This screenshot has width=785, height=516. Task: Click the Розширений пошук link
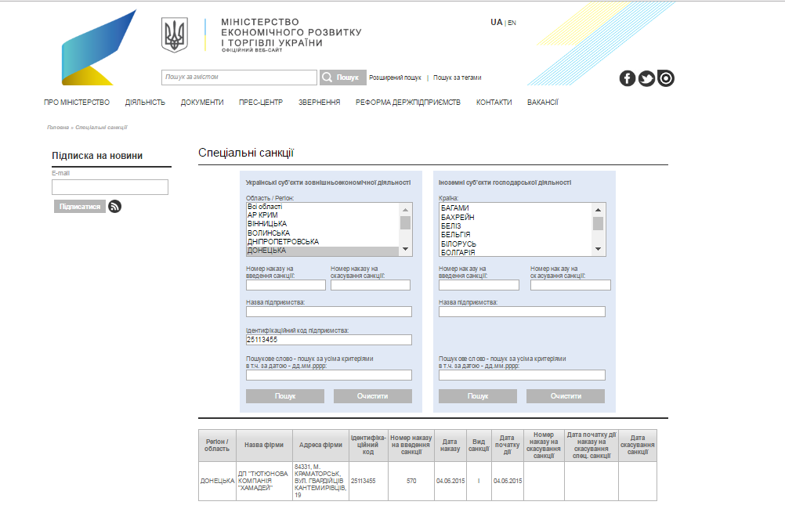point(395,78)
